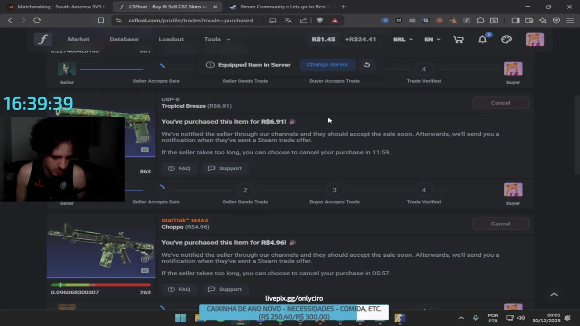Close the CSFloat browser tab
The width and height of the screenshot is (580, 326).
[x=215, y=7]
